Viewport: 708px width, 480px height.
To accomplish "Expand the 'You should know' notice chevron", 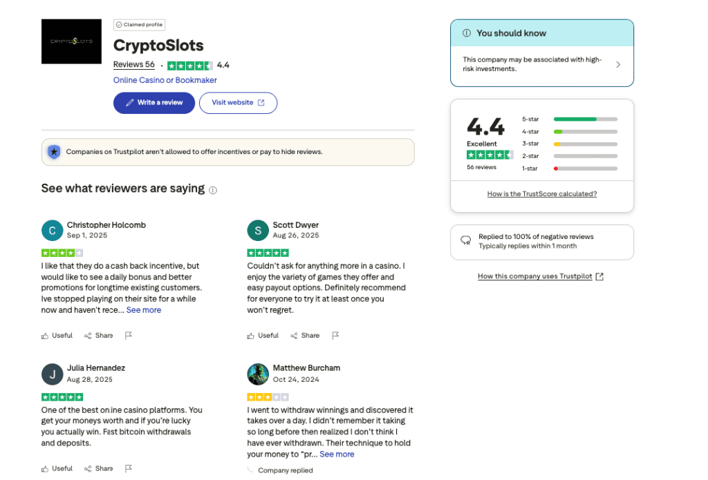I will point(618,65).
